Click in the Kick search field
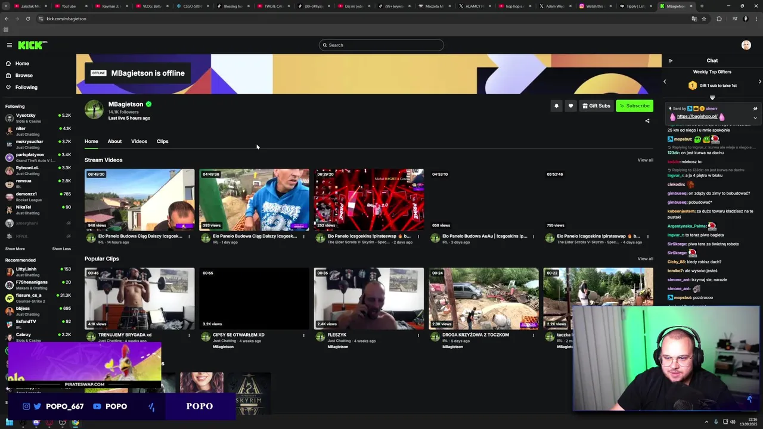The width and height of the screenshot is (763, 429). point(381,45)
